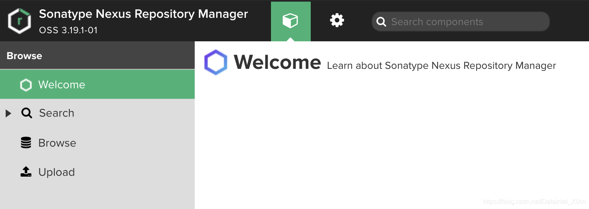Click the Welcome hexagon sidebar icon

tap(26, 85)
